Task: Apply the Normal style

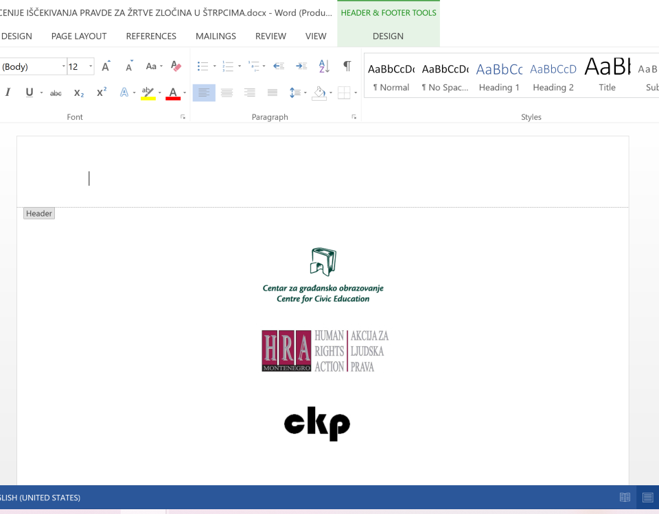Action: pyautogui.click(x=391, y=75)
